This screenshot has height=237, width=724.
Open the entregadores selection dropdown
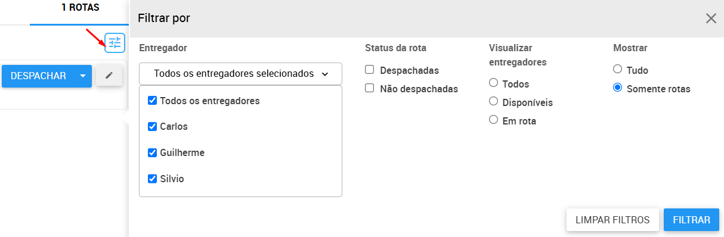(x=240, y=74)
